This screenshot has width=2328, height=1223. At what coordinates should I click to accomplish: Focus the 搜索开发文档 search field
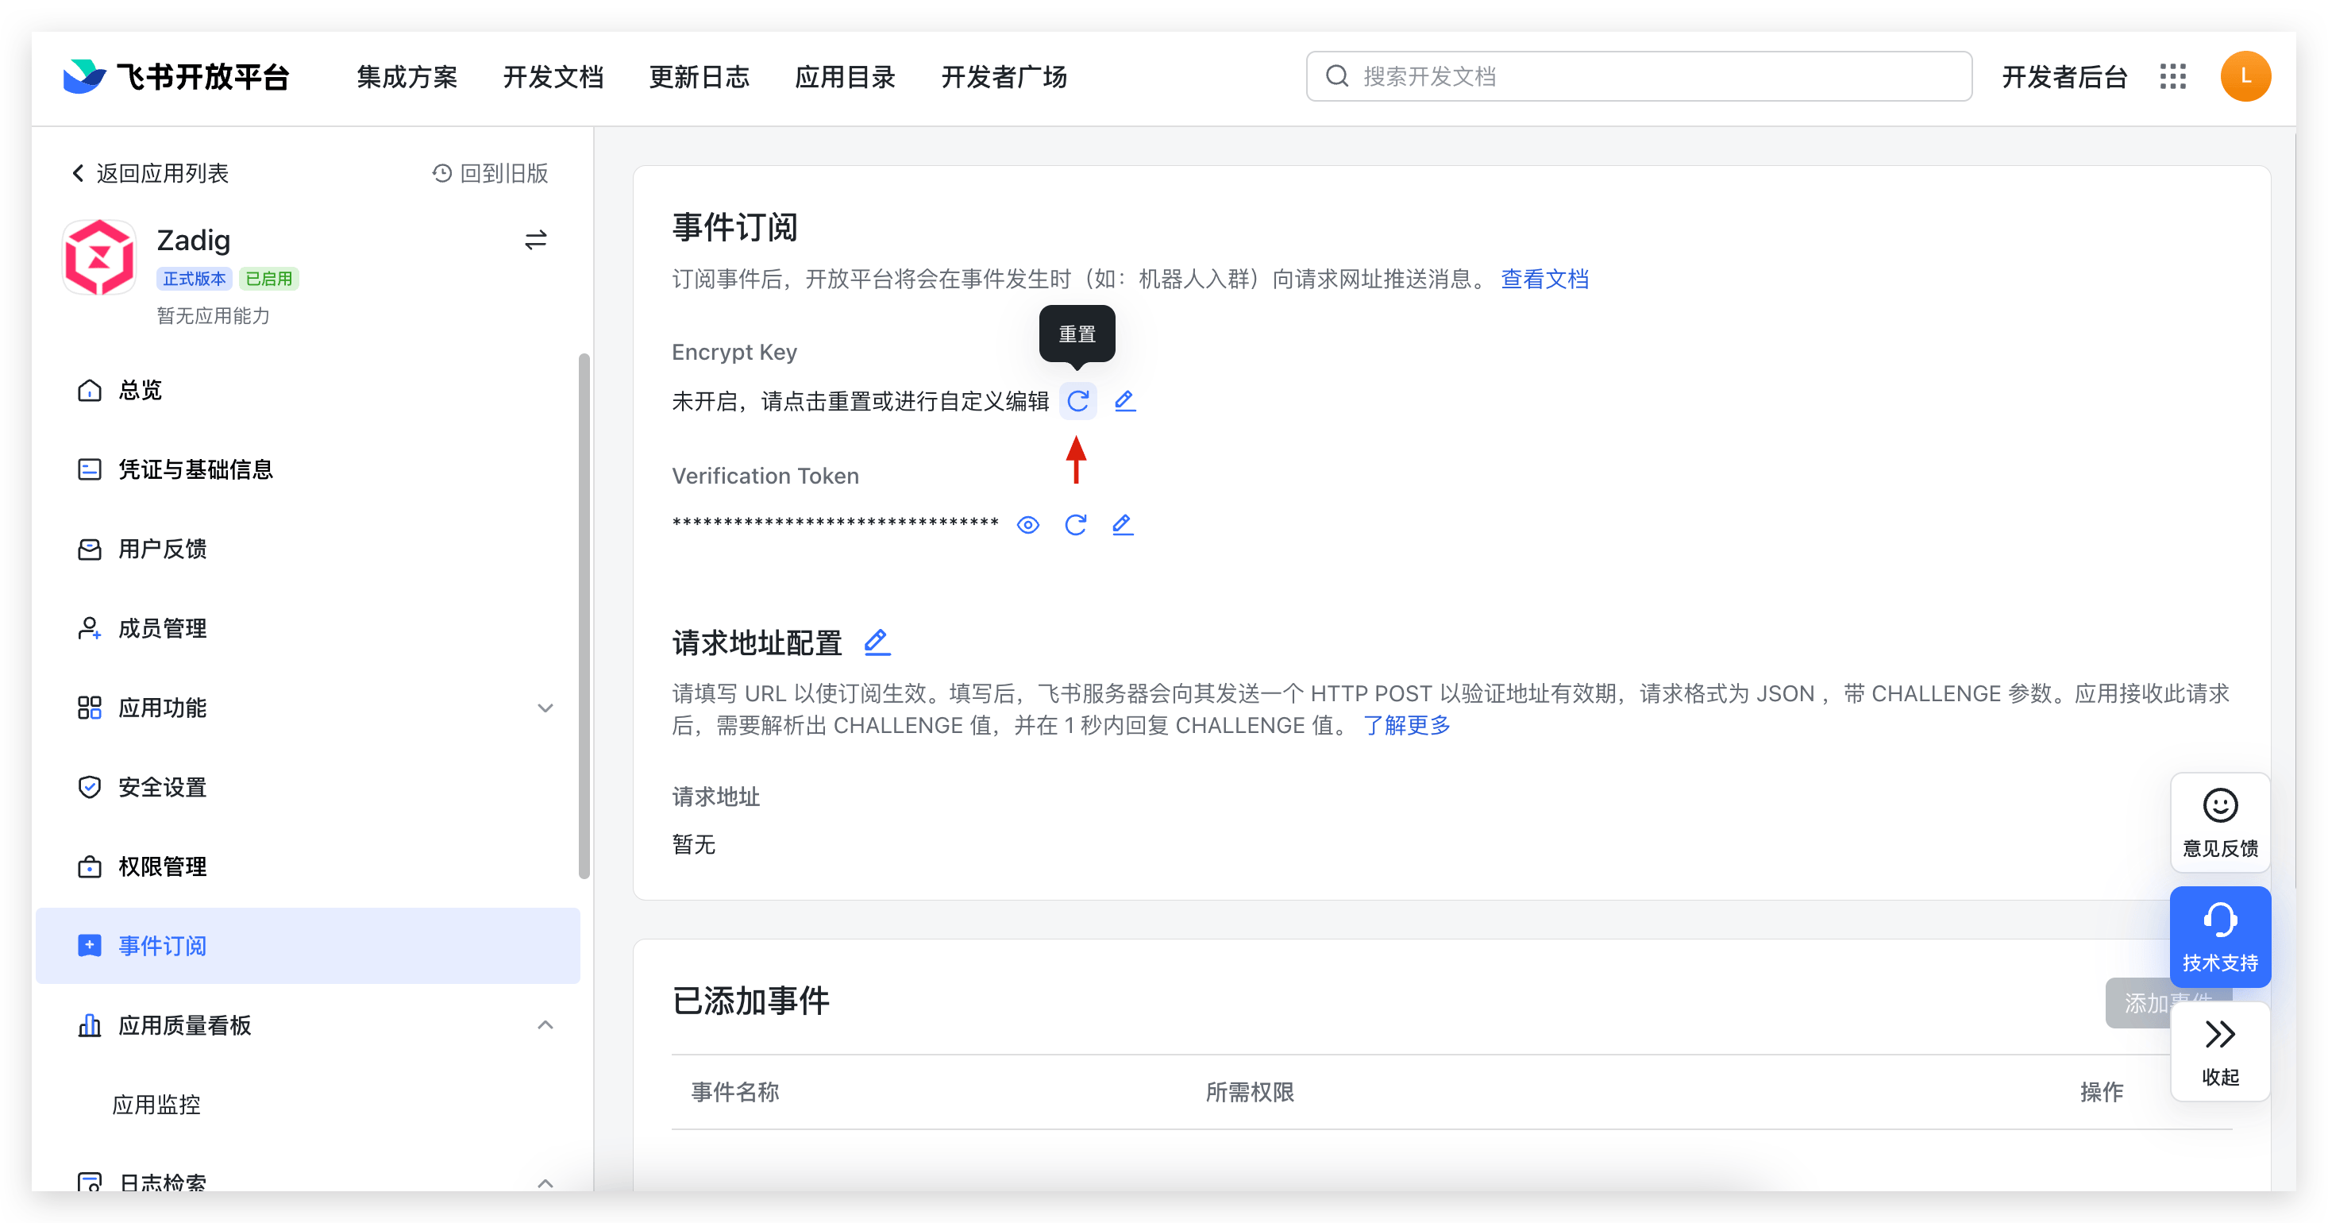(x=1637, y=77)
